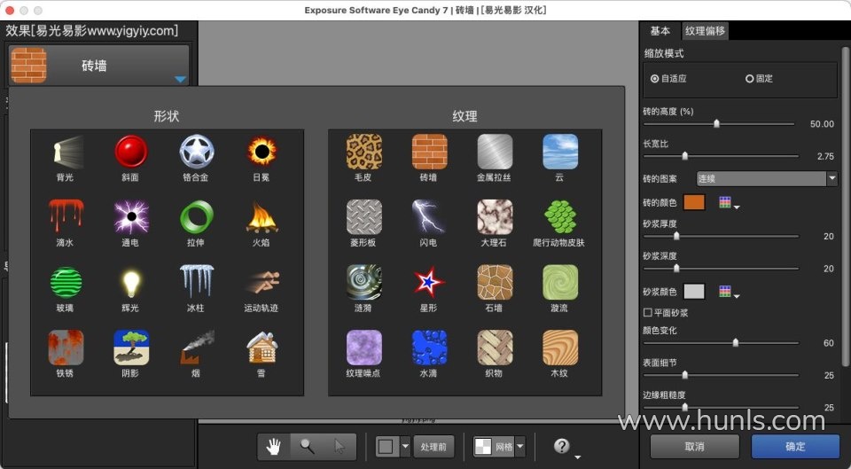851x469 pixels.
Task: Select the 固定 scaling radio button
Action: (750, 79)
